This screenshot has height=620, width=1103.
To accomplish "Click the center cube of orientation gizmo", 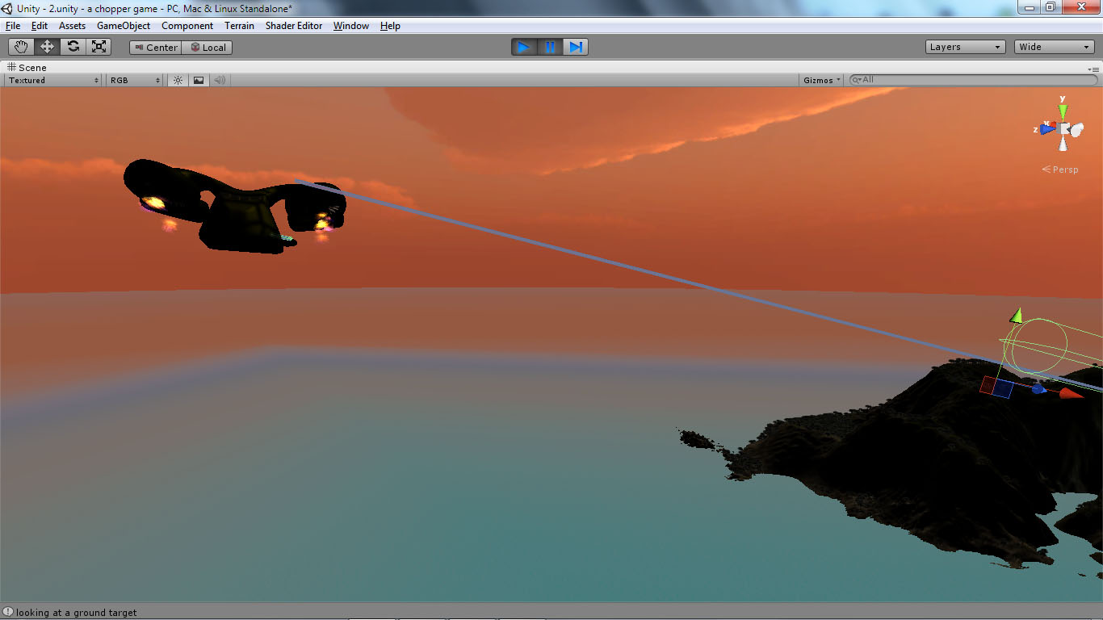I will pyautogui.click(x=1063, y=128).
